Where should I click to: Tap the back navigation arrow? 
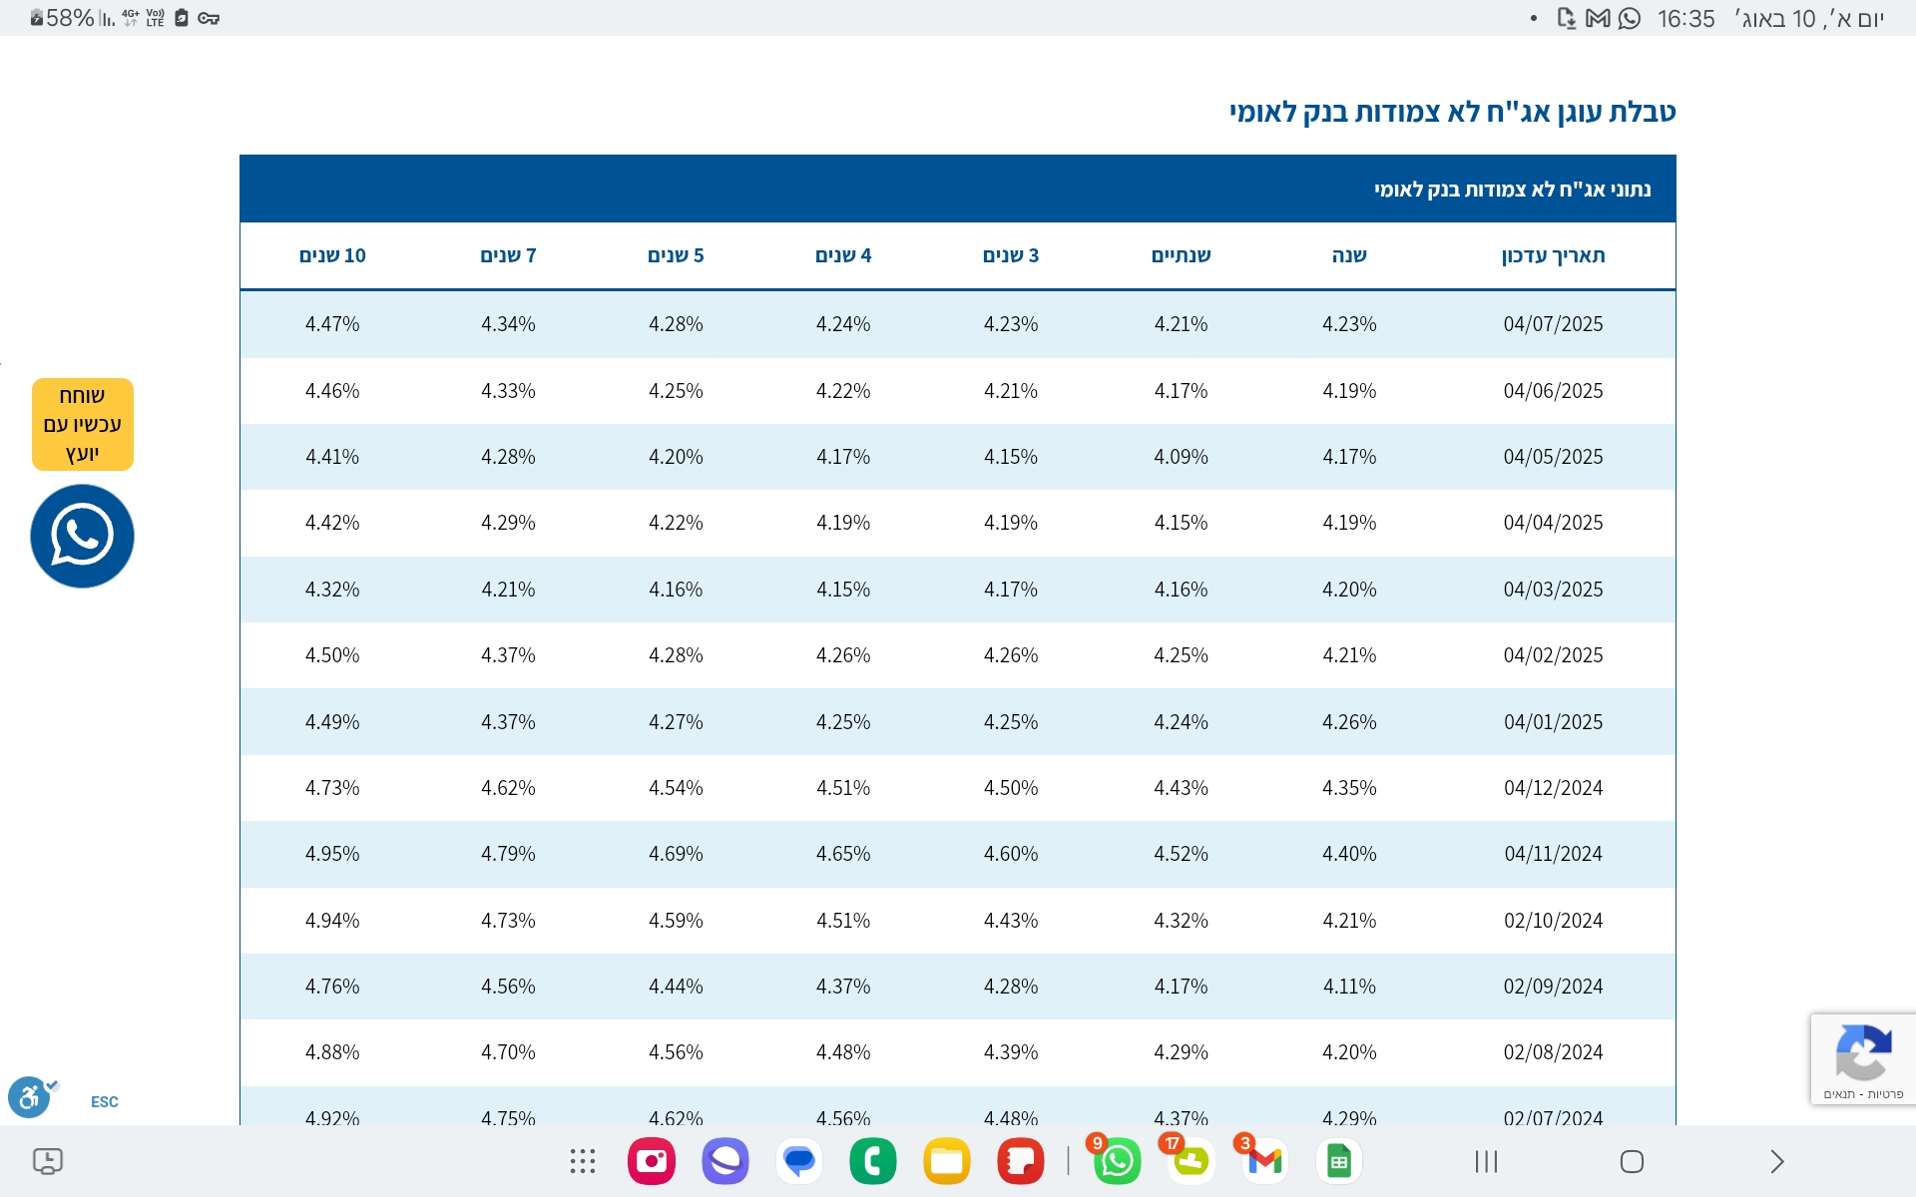pyautogui.click(x=1777, y=1161)
